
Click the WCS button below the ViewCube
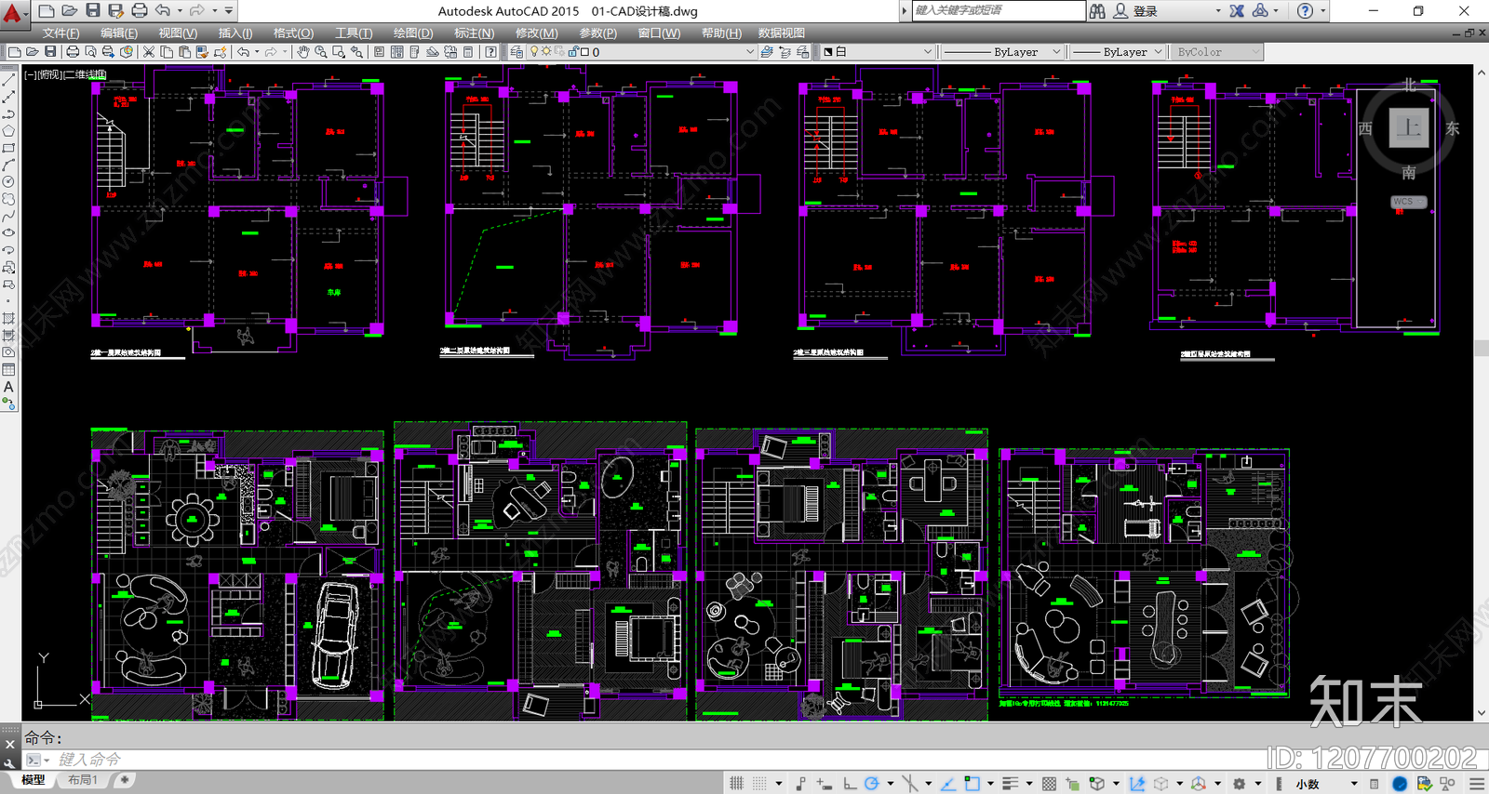click(1408, 202)
